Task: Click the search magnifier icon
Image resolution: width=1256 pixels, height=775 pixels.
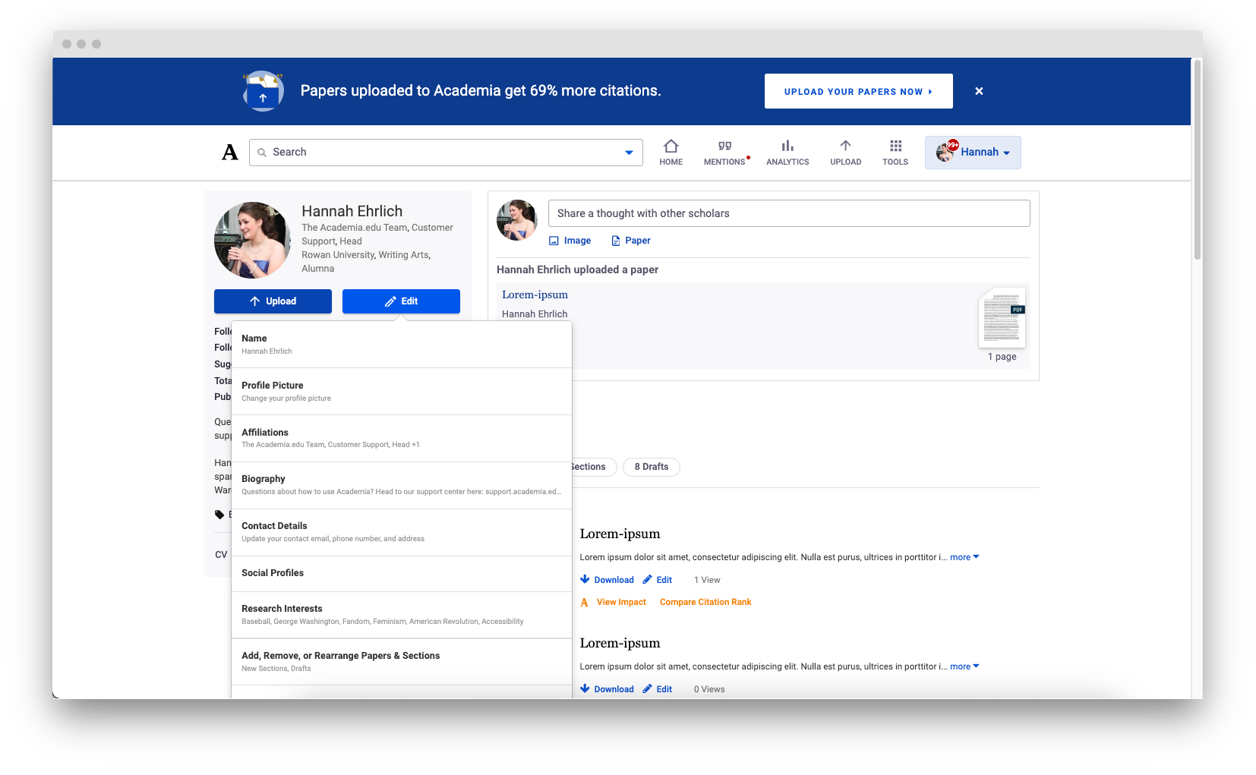Action: point(262,153)
